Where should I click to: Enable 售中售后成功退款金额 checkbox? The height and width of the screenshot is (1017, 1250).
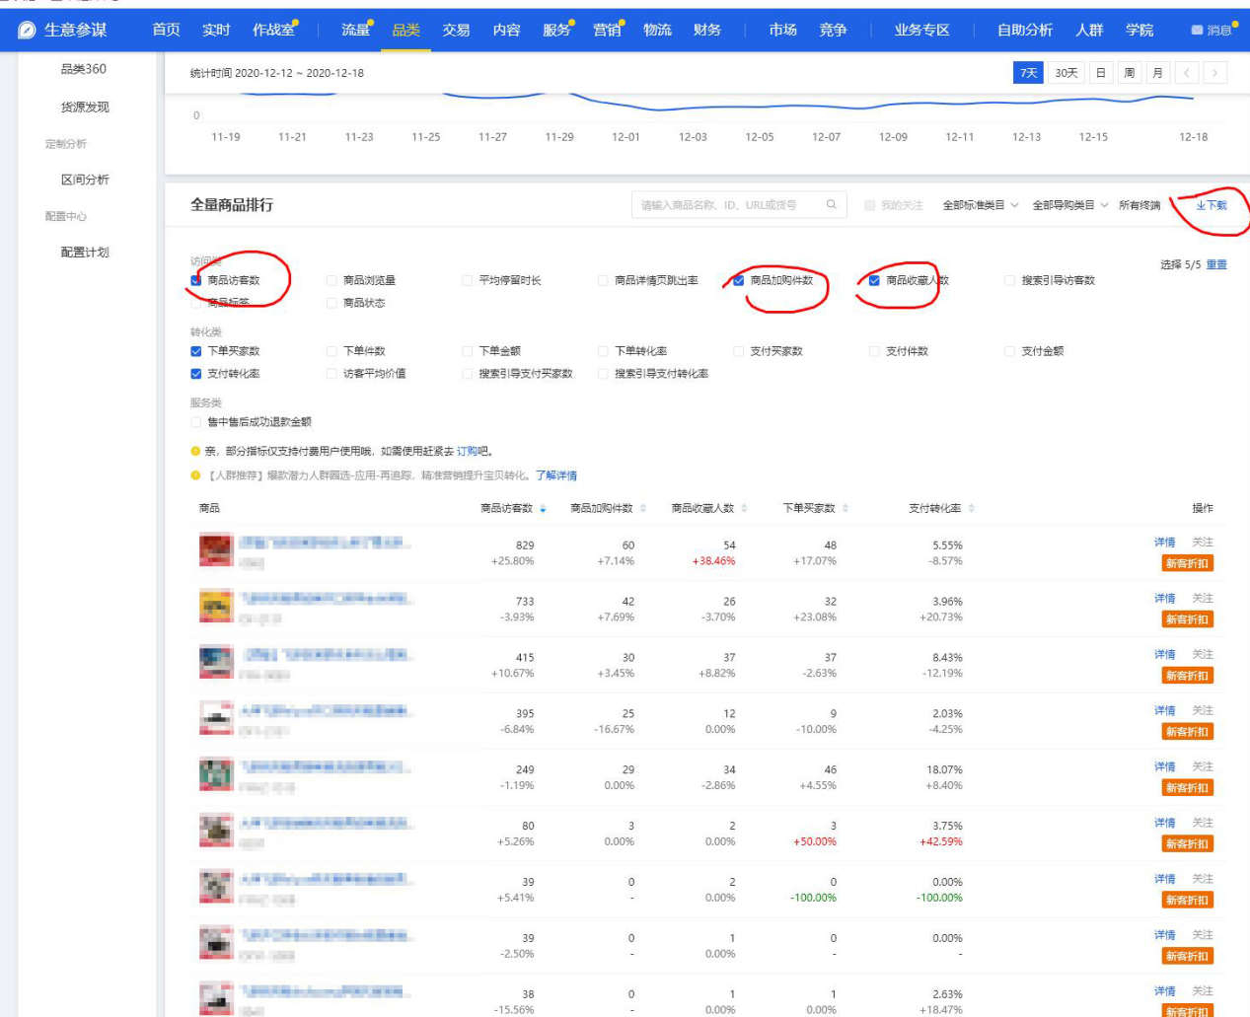click(196, 422)
